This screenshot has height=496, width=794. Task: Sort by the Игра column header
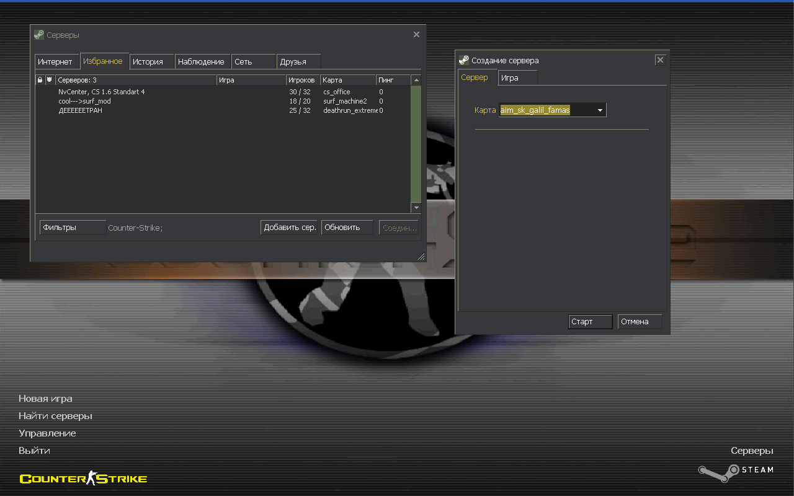pyautogui.click(x=251, y=80)
